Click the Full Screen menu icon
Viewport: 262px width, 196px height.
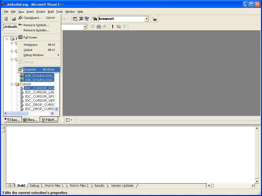coord(20,37)
